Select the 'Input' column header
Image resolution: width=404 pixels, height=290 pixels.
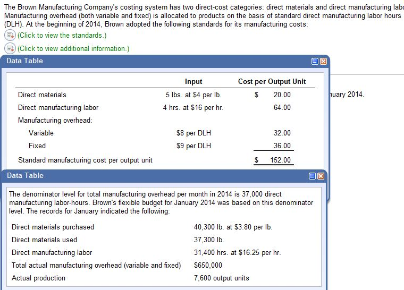[x=193, y=81]
